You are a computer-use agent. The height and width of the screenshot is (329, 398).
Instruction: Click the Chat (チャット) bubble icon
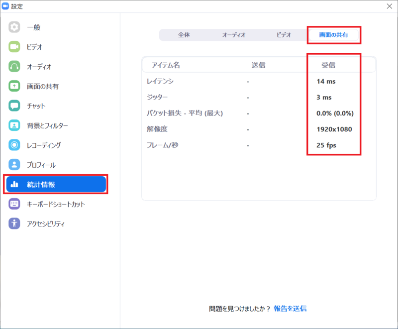[x=14, y=106]
